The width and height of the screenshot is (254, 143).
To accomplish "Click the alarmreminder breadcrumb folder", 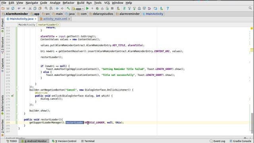I will tap(128, 14).
